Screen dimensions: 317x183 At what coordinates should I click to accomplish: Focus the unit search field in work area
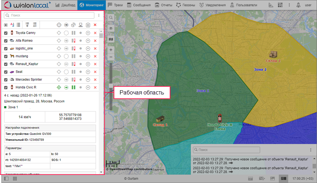point(49,15)
